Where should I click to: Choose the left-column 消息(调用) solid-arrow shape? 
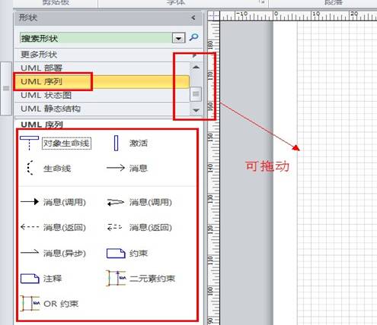[30, 202]
